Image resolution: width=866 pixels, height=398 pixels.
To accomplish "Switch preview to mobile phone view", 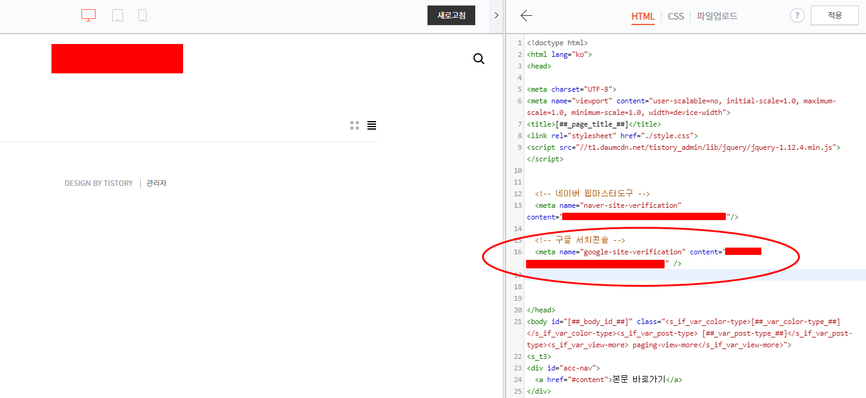I will click(142, 16).
